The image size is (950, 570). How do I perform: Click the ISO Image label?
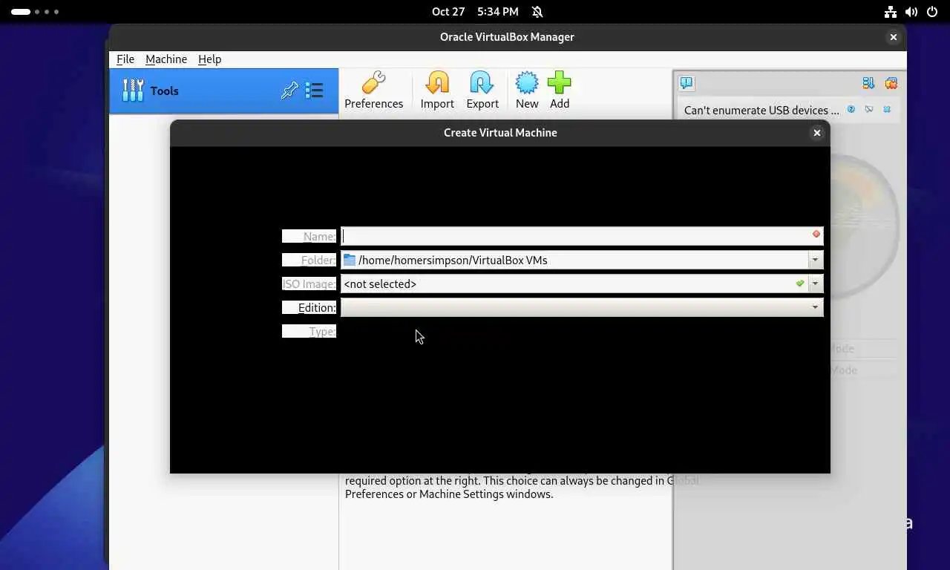pyautogui.click(x=309, y=284)
